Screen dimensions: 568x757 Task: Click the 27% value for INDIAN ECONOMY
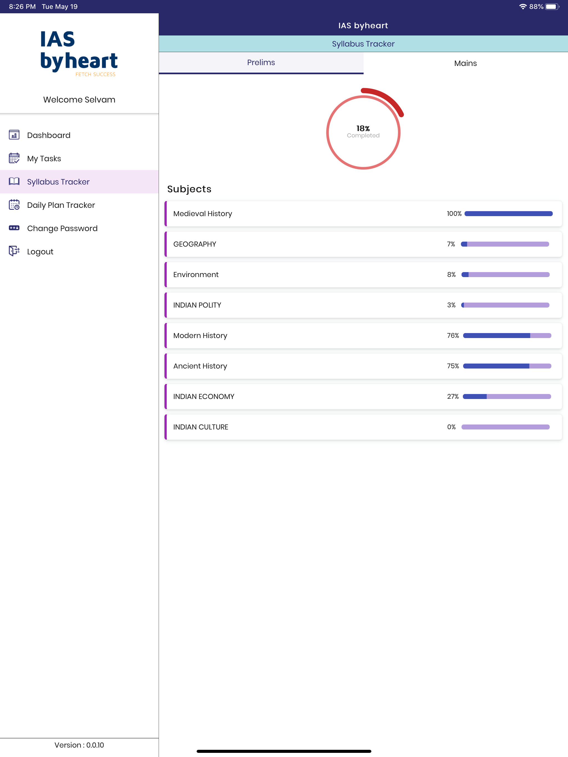coord(453,396)
